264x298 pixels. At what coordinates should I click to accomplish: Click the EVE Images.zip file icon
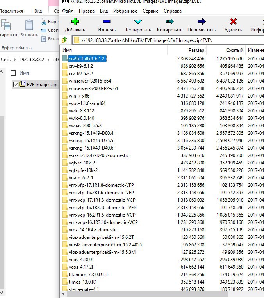pos(22,84)
